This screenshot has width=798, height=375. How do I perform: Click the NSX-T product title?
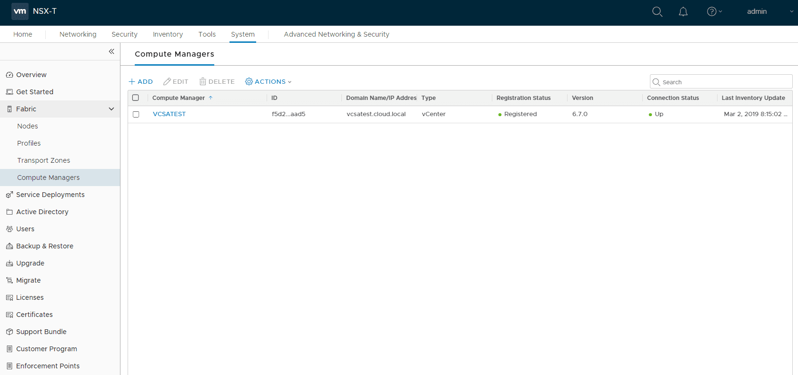coord(45,11)
